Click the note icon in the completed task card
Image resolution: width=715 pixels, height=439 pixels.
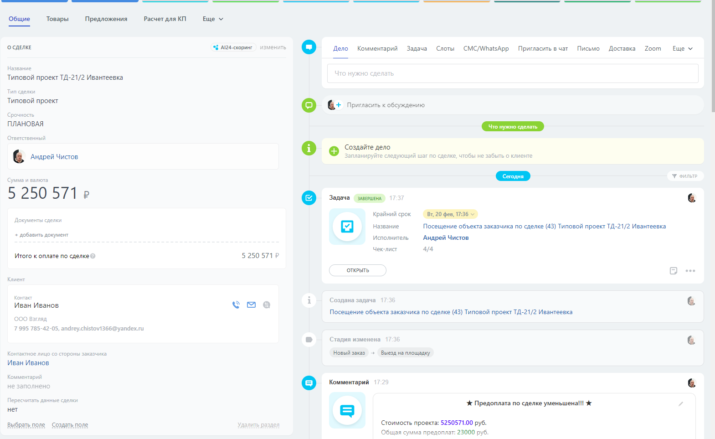pyautogui.click(x=674, y=271)
